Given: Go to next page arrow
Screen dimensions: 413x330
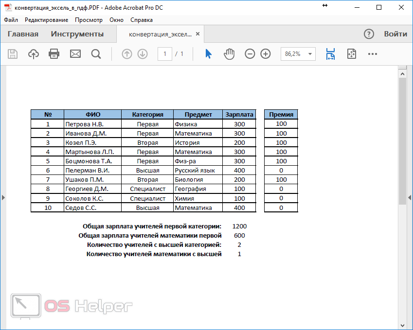Looking at the screenshot, I should point(143,54).
